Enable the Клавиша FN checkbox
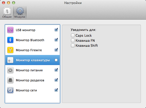Screen dimensions: 146x108 (73, 40)
